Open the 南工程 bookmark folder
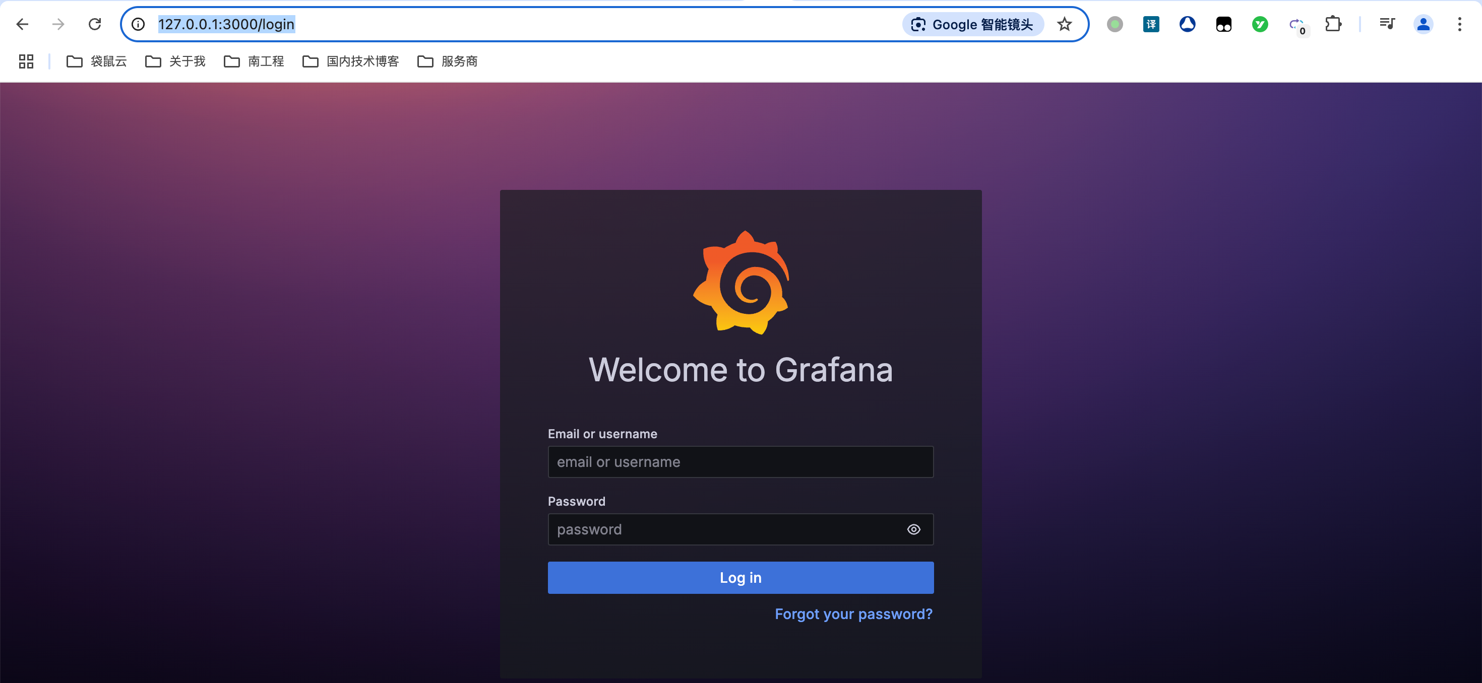 (x=254, y=61)
